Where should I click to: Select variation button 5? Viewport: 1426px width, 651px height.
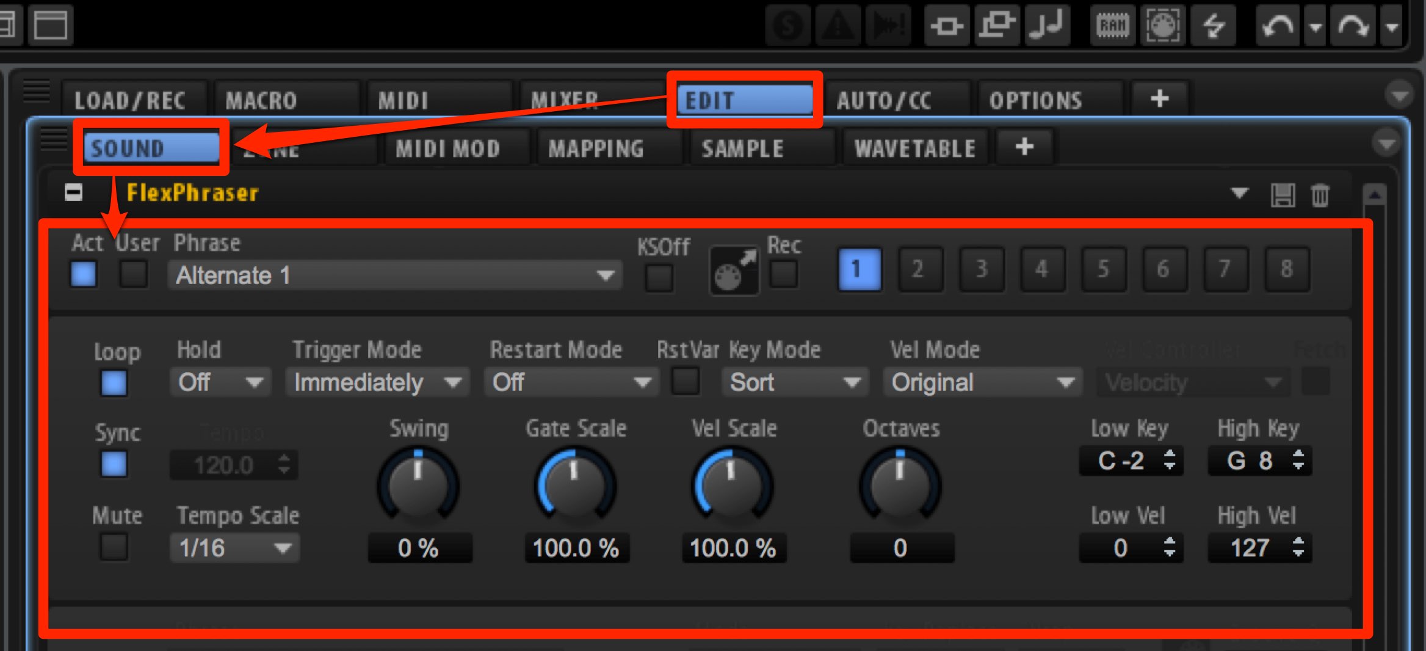[x=1103, y=269]
